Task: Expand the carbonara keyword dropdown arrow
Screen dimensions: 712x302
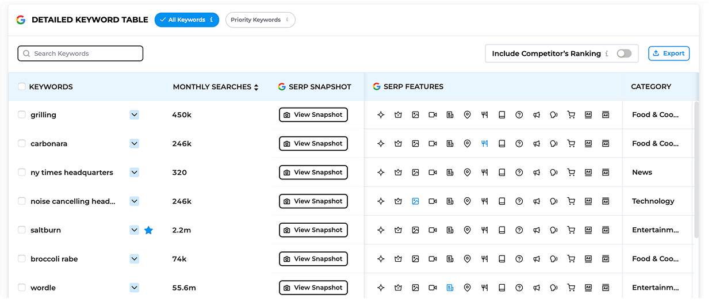Action: 134,143
